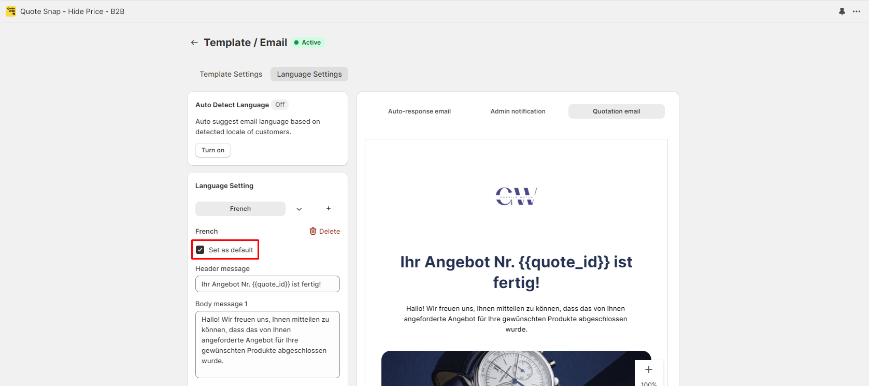Turn on Auto Detect Language
Image resolution: width=869 pixels, height=386 pixels.
213,150
